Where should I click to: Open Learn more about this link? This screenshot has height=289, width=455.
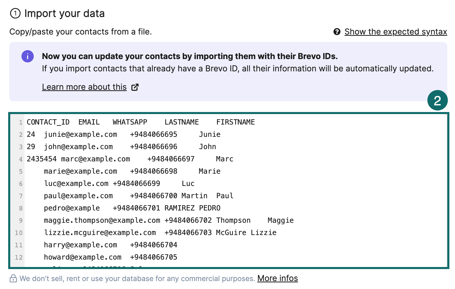[x=84, y=87]
